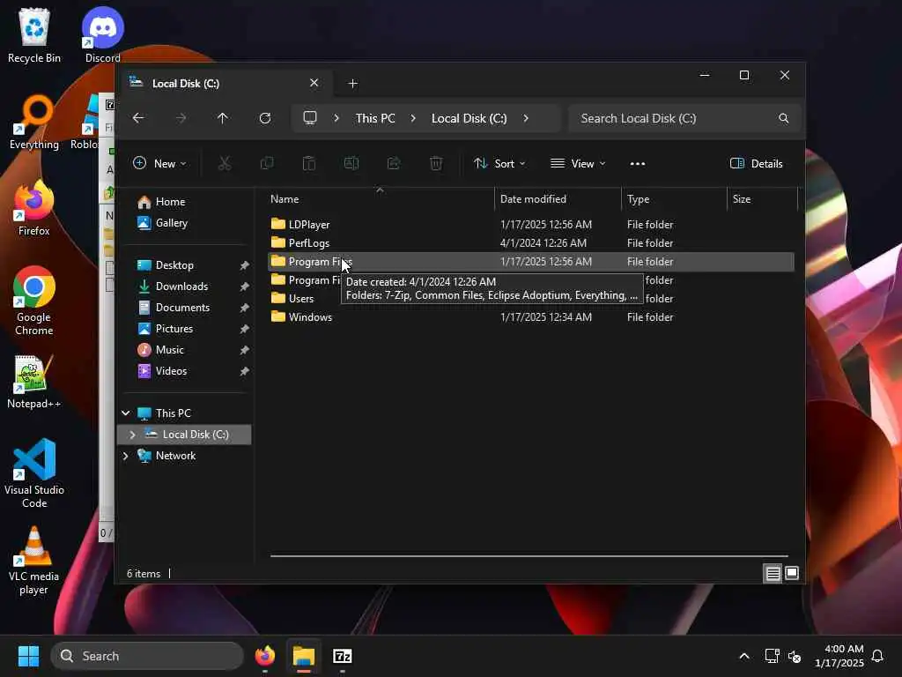This screenshot has height=677, width=902.
Task: Click the PC monitor icon in address bar
Action: click(310, 118)
